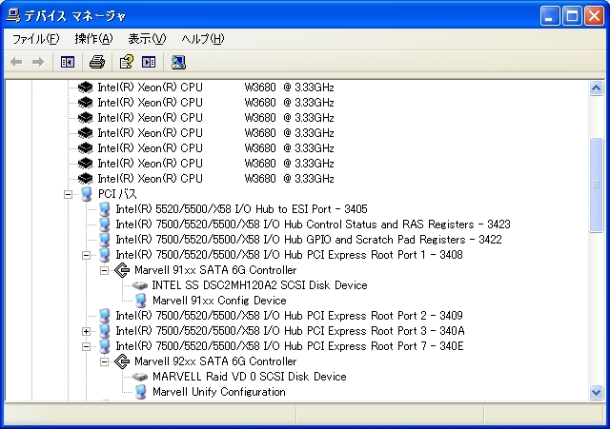The width and height of the screenshot is (610, 429).
Task: Open the Properties toolbar icon with question mark
Action: pos(127,62)
